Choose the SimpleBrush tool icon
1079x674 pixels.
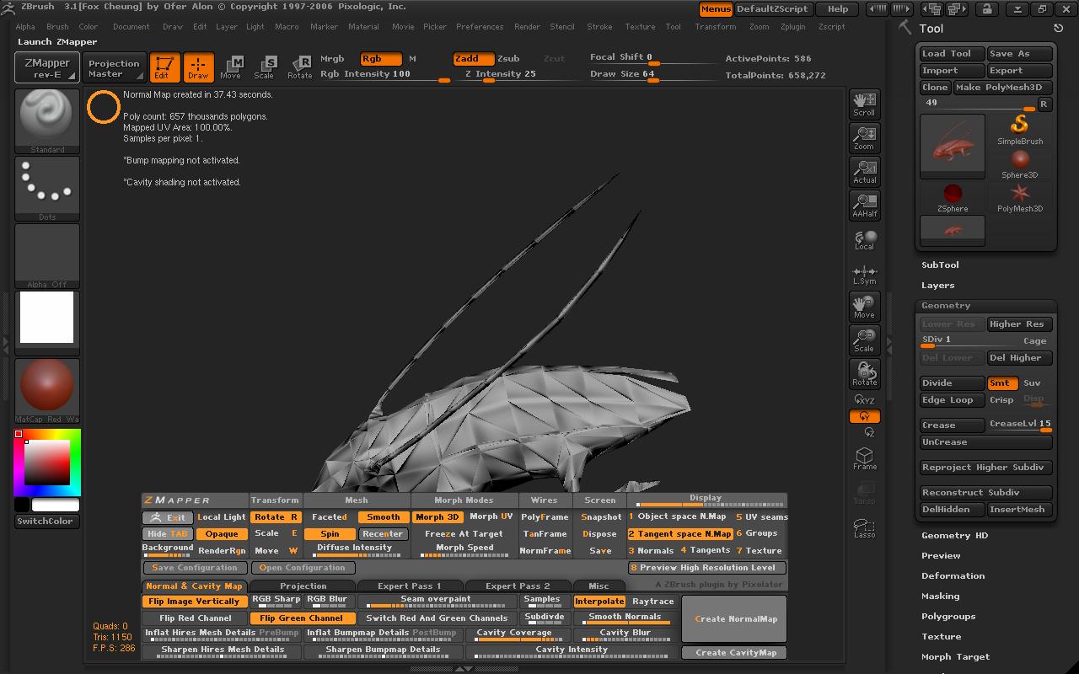tap(1020, 130)
